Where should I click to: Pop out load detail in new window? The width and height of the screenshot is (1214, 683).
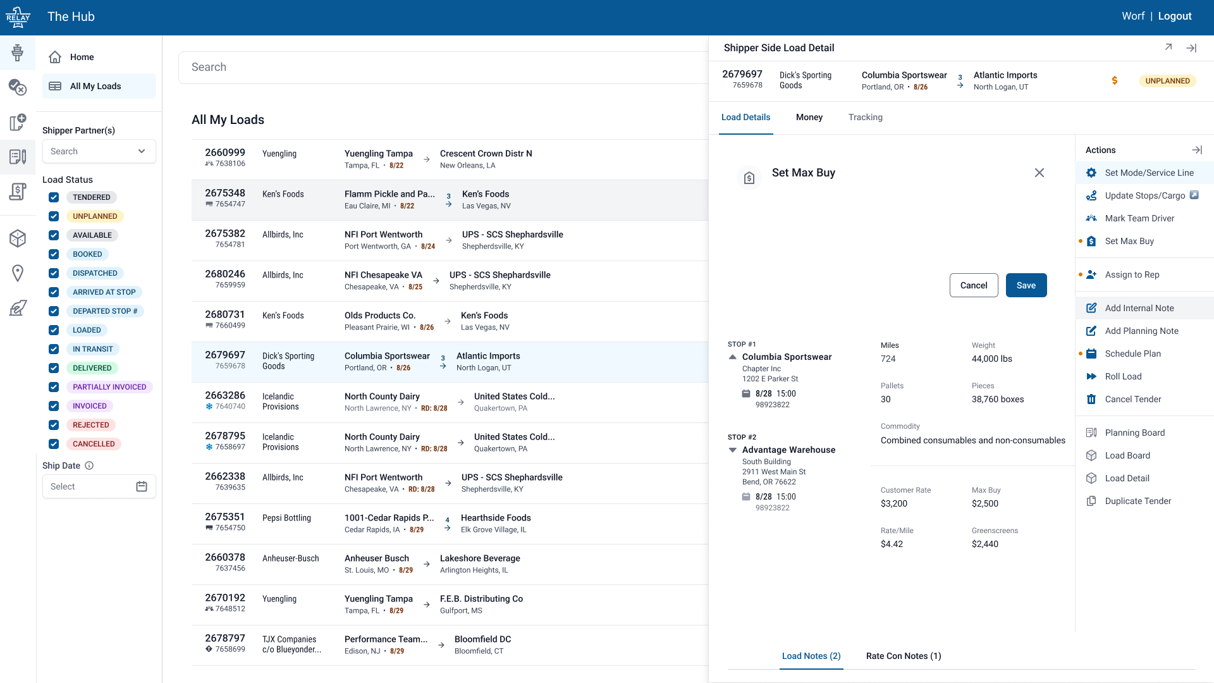[1168, 47]
